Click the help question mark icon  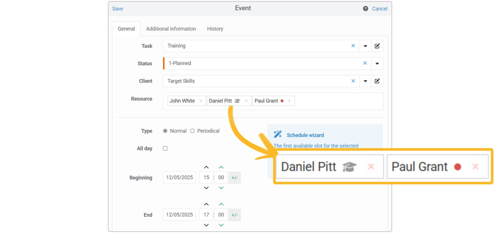click(365, 9)
